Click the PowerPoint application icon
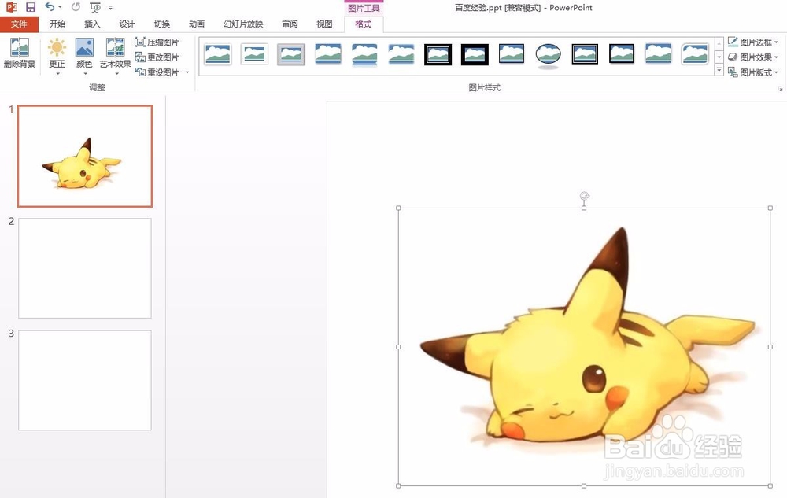 11,7
